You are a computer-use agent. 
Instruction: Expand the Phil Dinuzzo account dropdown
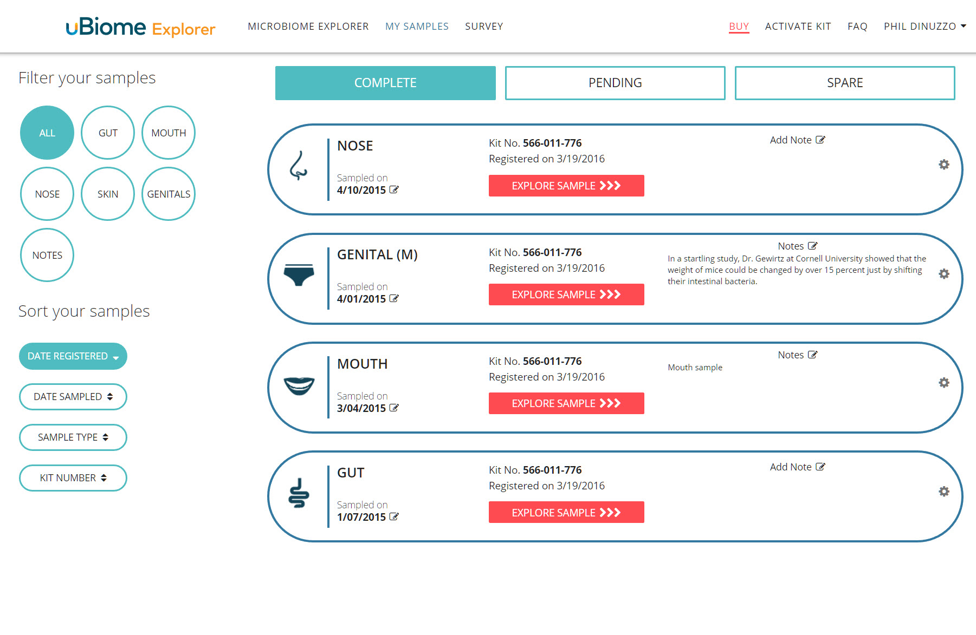coord(925,27)
